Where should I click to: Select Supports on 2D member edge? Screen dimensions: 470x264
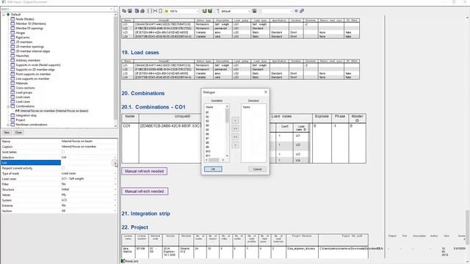[x=35, y=70]
